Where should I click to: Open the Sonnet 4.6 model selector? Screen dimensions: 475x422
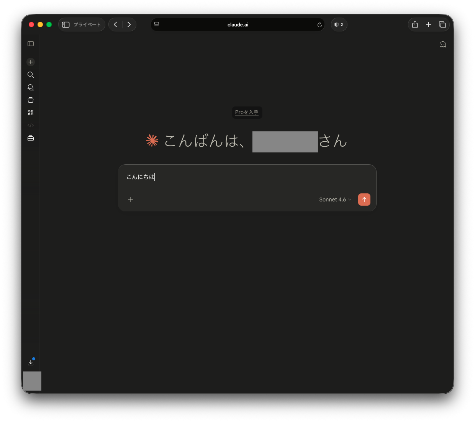coord(335,200)
